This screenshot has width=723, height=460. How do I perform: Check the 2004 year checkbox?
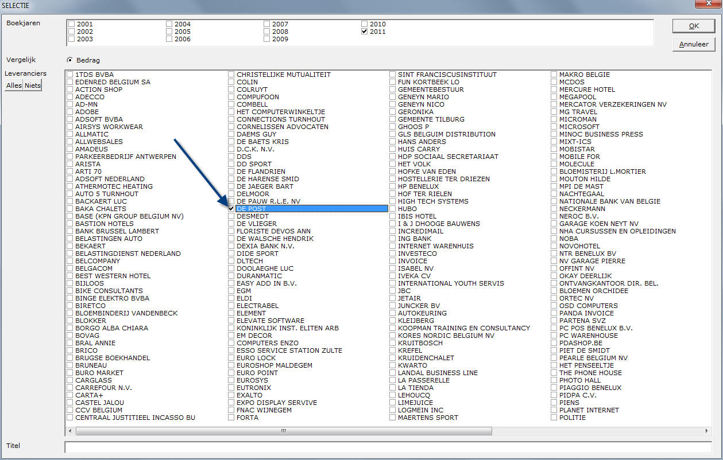(169, 24)
